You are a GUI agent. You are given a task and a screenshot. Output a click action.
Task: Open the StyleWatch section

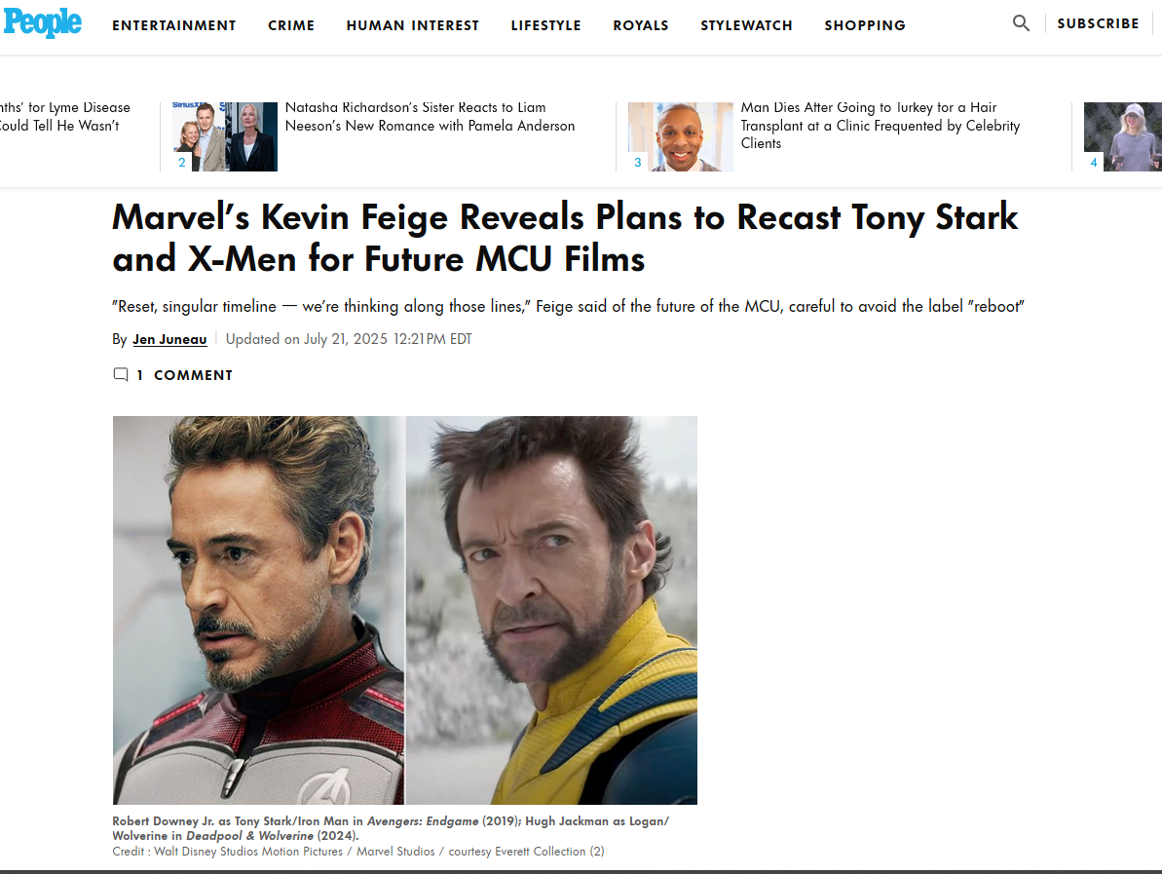click(x=746, y=25)
